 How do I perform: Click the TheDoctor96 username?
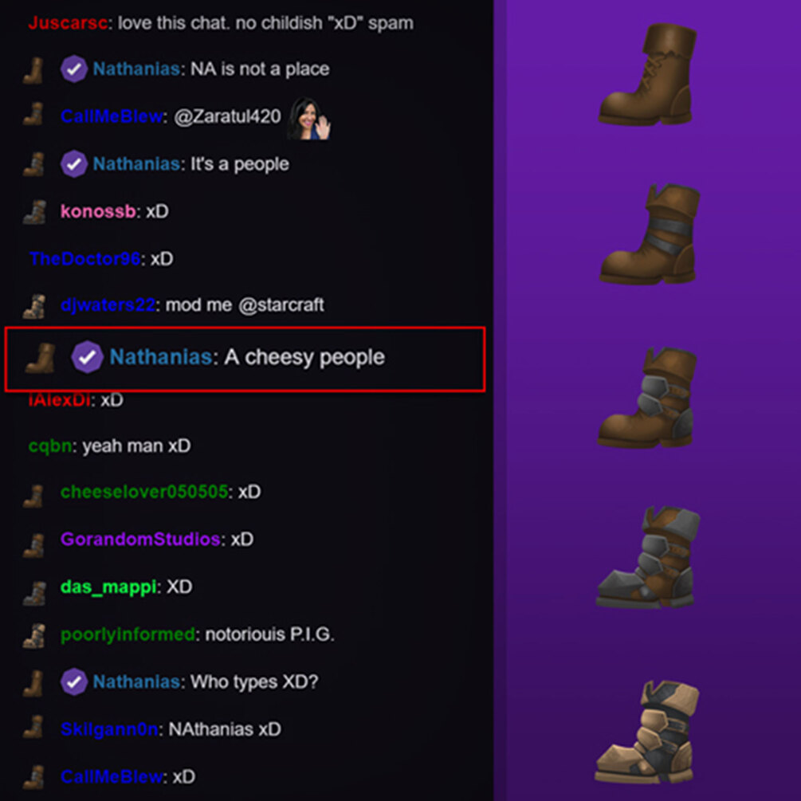tap(84, 258)
